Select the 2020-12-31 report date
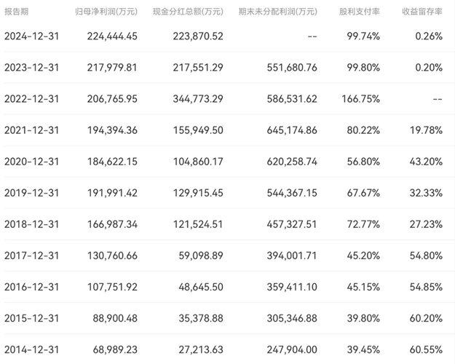This screenshot has width=455, height=364. (31, 162)
